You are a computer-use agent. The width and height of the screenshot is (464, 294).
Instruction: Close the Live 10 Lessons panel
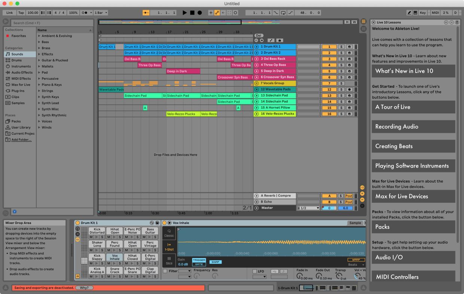click(x=373, y=22)
